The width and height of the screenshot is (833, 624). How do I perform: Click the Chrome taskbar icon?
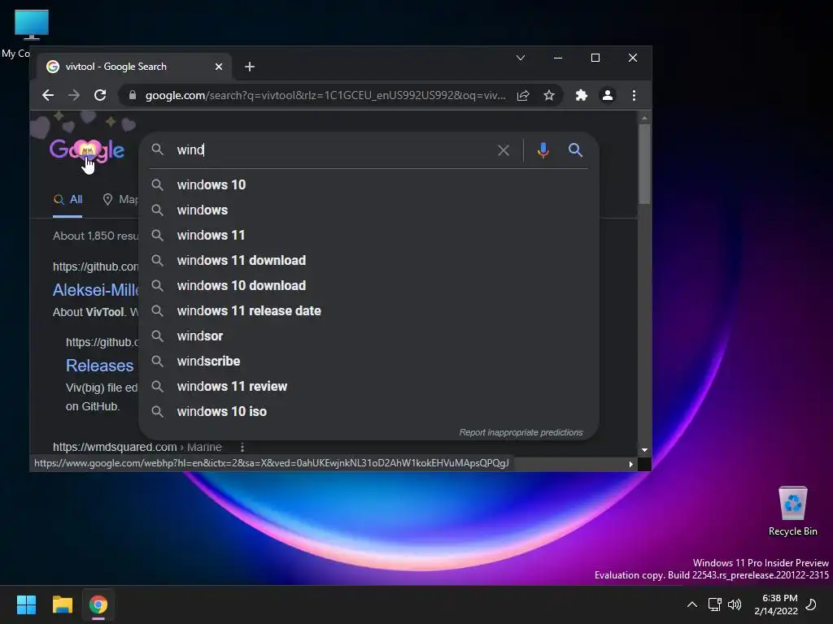click(x=98, y=604)
